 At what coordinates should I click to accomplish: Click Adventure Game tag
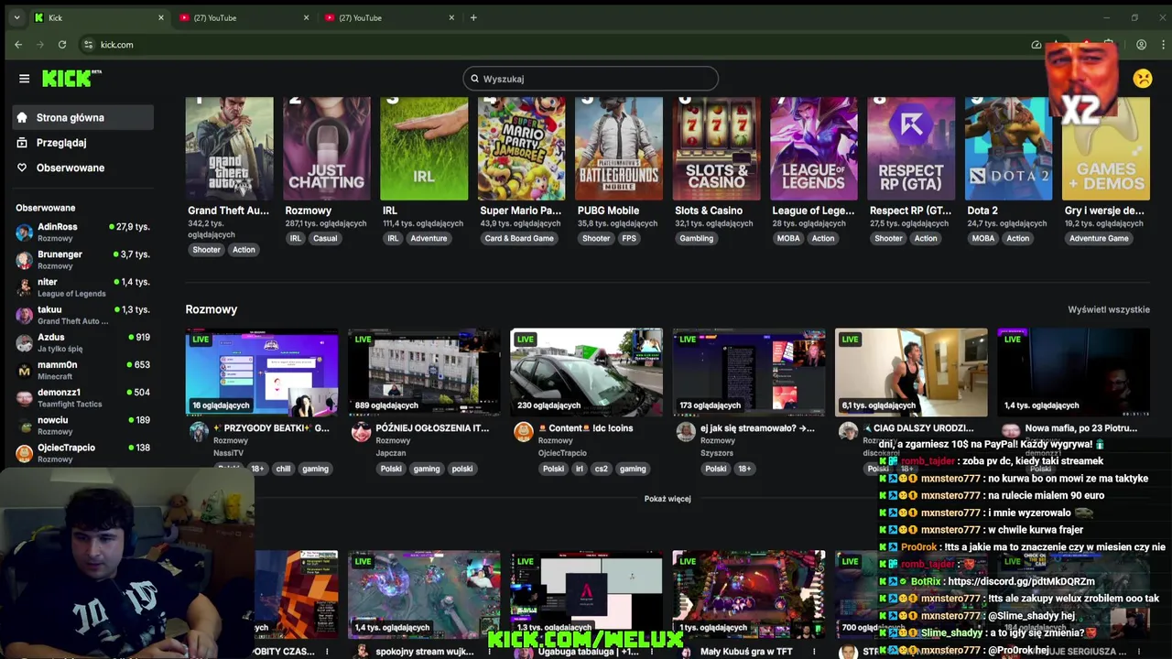tap(1099, 238)
